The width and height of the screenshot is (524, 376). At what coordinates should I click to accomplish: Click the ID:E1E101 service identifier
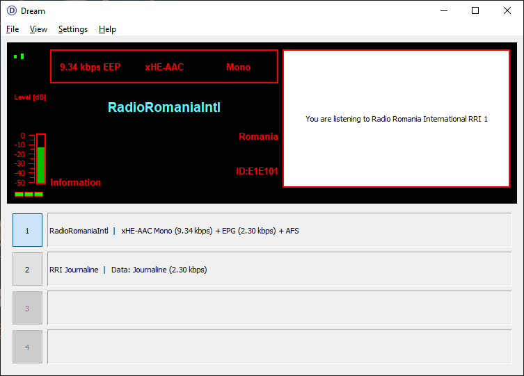click(x=257, y=170)
